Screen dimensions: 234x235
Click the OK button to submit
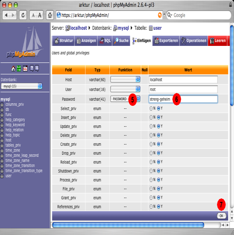point(221,216)
